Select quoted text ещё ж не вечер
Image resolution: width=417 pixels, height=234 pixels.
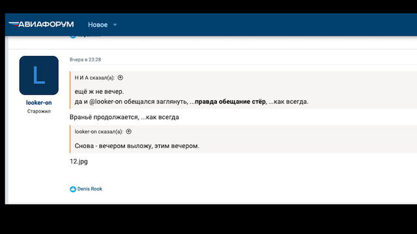click(x=99, y=92)
